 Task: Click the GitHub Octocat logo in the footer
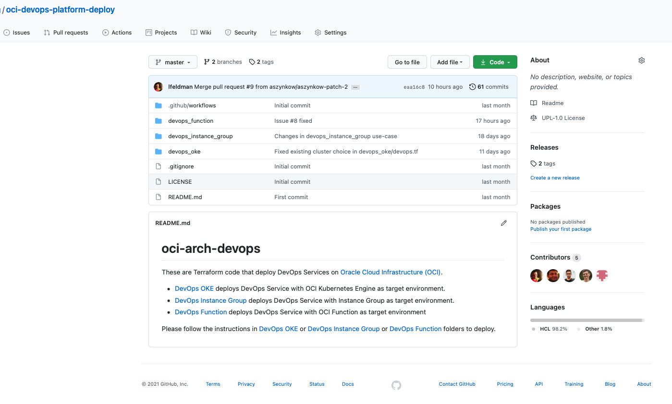point(396,385)
